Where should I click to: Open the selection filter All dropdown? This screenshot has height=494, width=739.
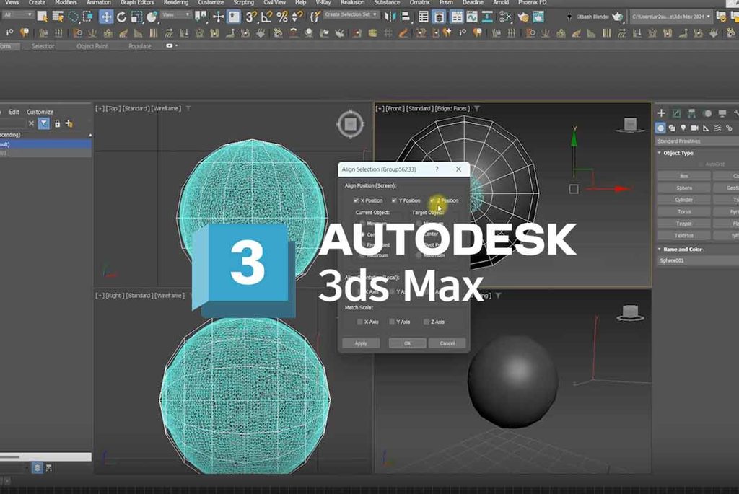tap(17, 15)
